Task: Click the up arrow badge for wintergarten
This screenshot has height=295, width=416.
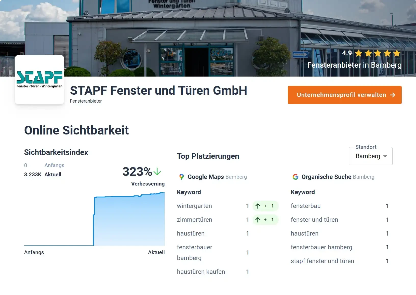Action: [265, 206]
